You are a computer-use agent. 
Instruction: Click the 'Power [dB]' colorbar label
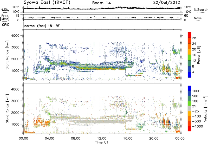click(x=199, y=55)
